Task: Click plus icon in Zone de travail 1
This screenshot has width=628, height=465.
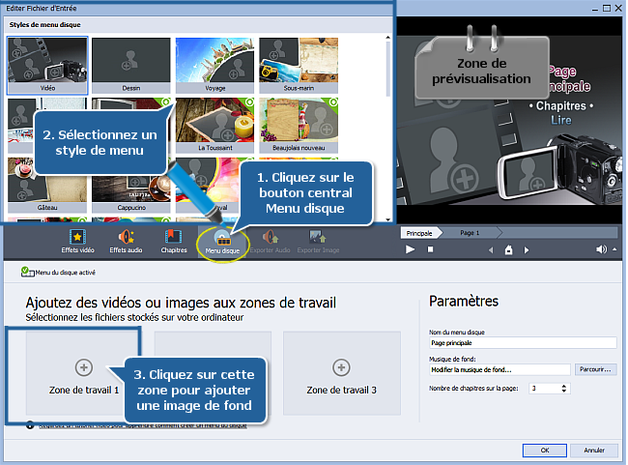Action: 84,367
